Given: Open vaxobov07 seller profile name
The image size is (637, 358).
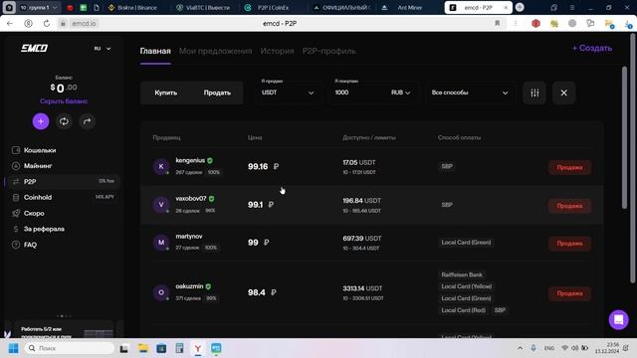Looking at the screenshot, I should pos(191,199).
